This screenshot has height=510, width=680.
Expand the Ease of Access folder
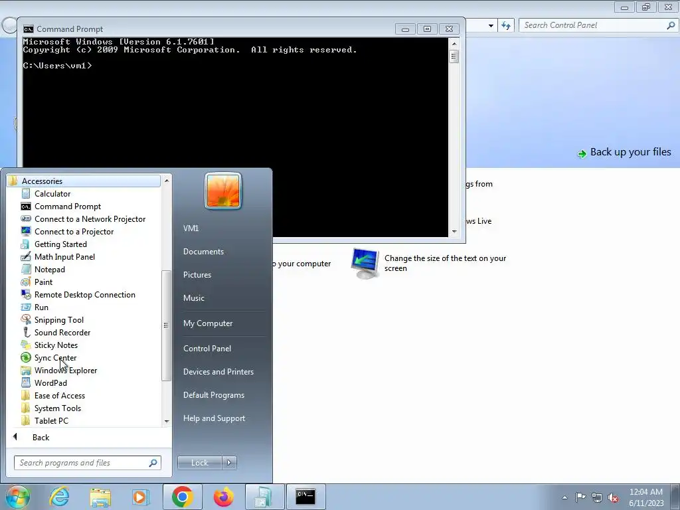[x=59, y=395]
